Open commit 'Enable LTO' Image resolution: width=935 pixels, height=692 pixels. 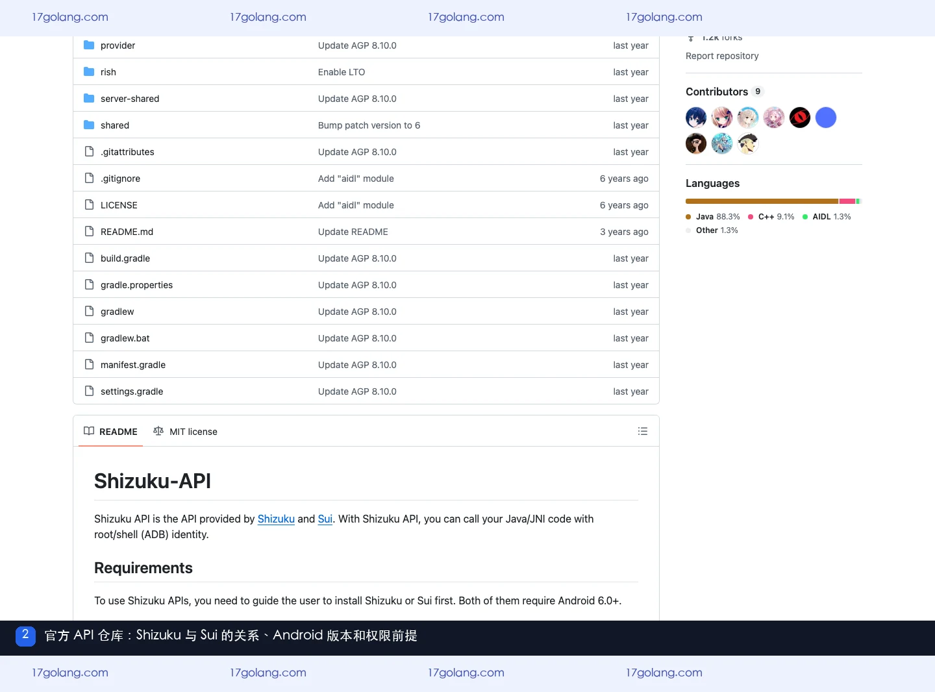342,72
